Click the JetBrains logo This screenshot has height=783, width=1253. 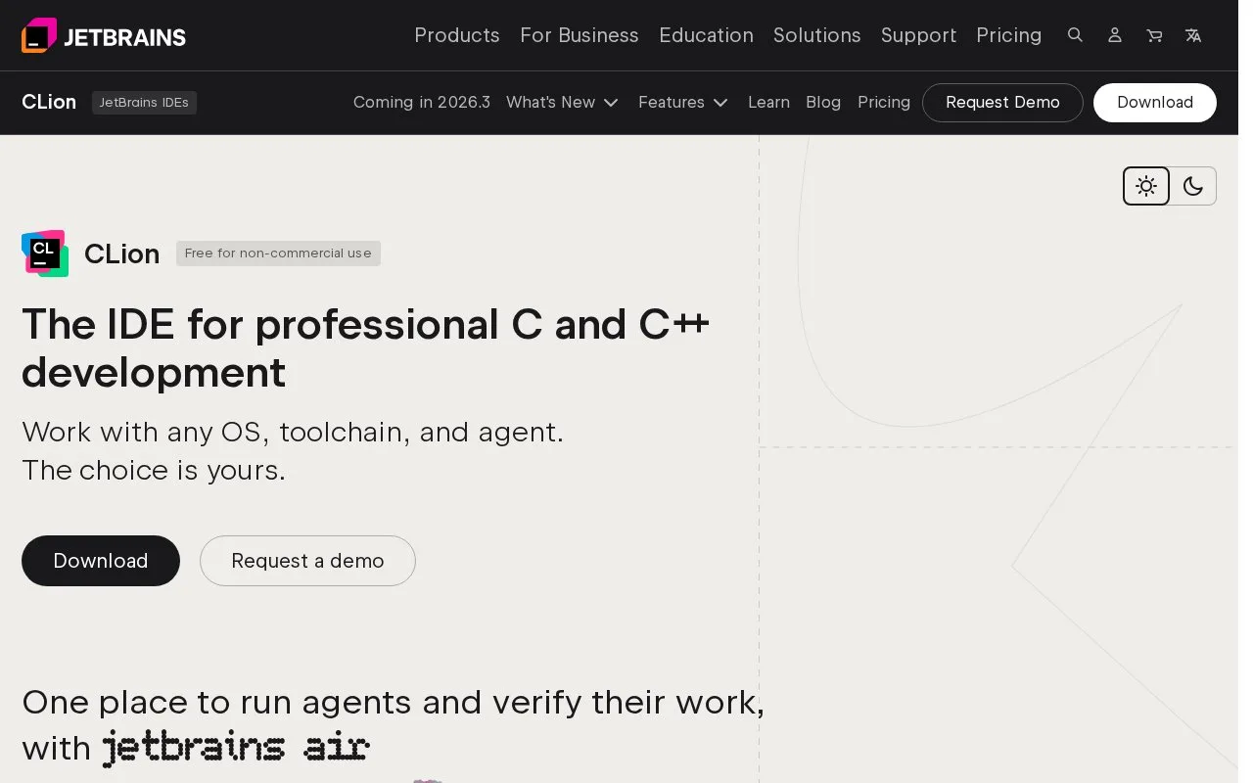104,36
